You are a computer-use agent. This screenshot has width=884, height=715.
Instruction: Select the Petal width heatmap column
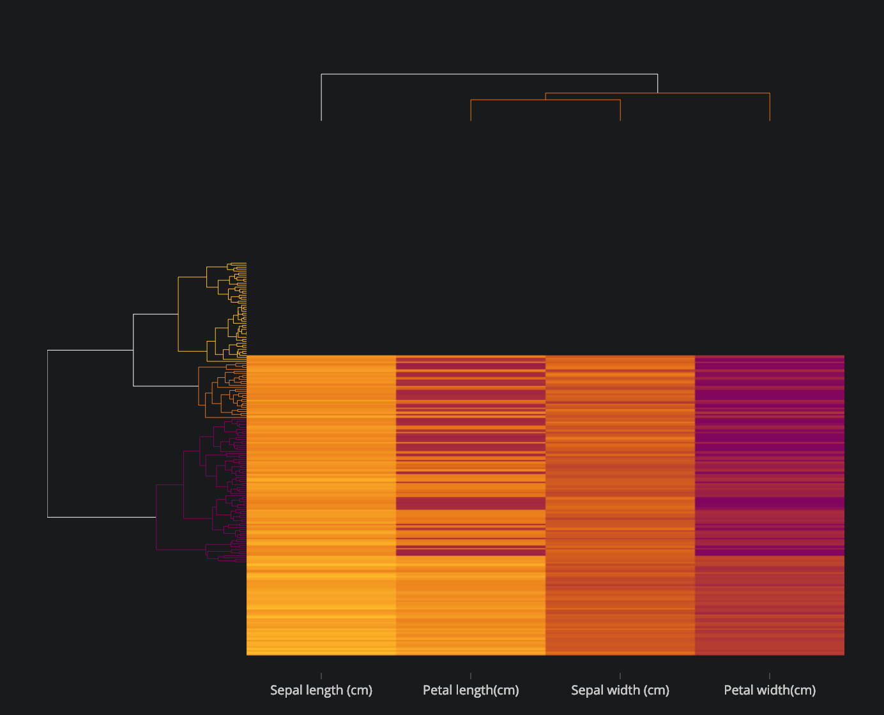tap(770, 504)
